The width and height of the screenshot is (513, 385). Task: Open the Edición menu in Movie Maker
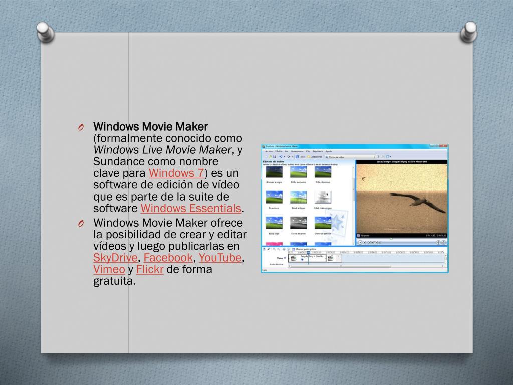tap(279, 151)
